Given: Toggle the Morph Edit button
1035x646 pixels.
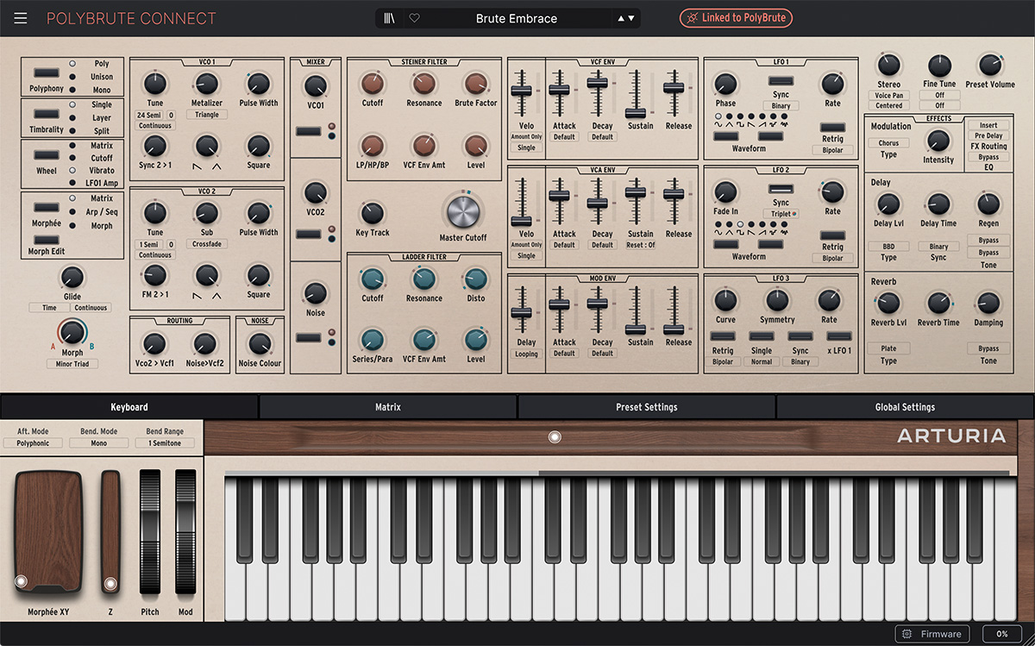Looking at the screenshot, I should coord(47,238).
